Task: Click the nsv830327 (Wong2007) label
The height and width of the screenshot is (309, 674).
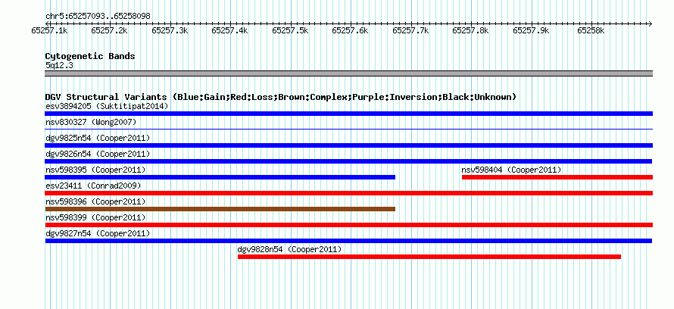Action: pos(91,122)
